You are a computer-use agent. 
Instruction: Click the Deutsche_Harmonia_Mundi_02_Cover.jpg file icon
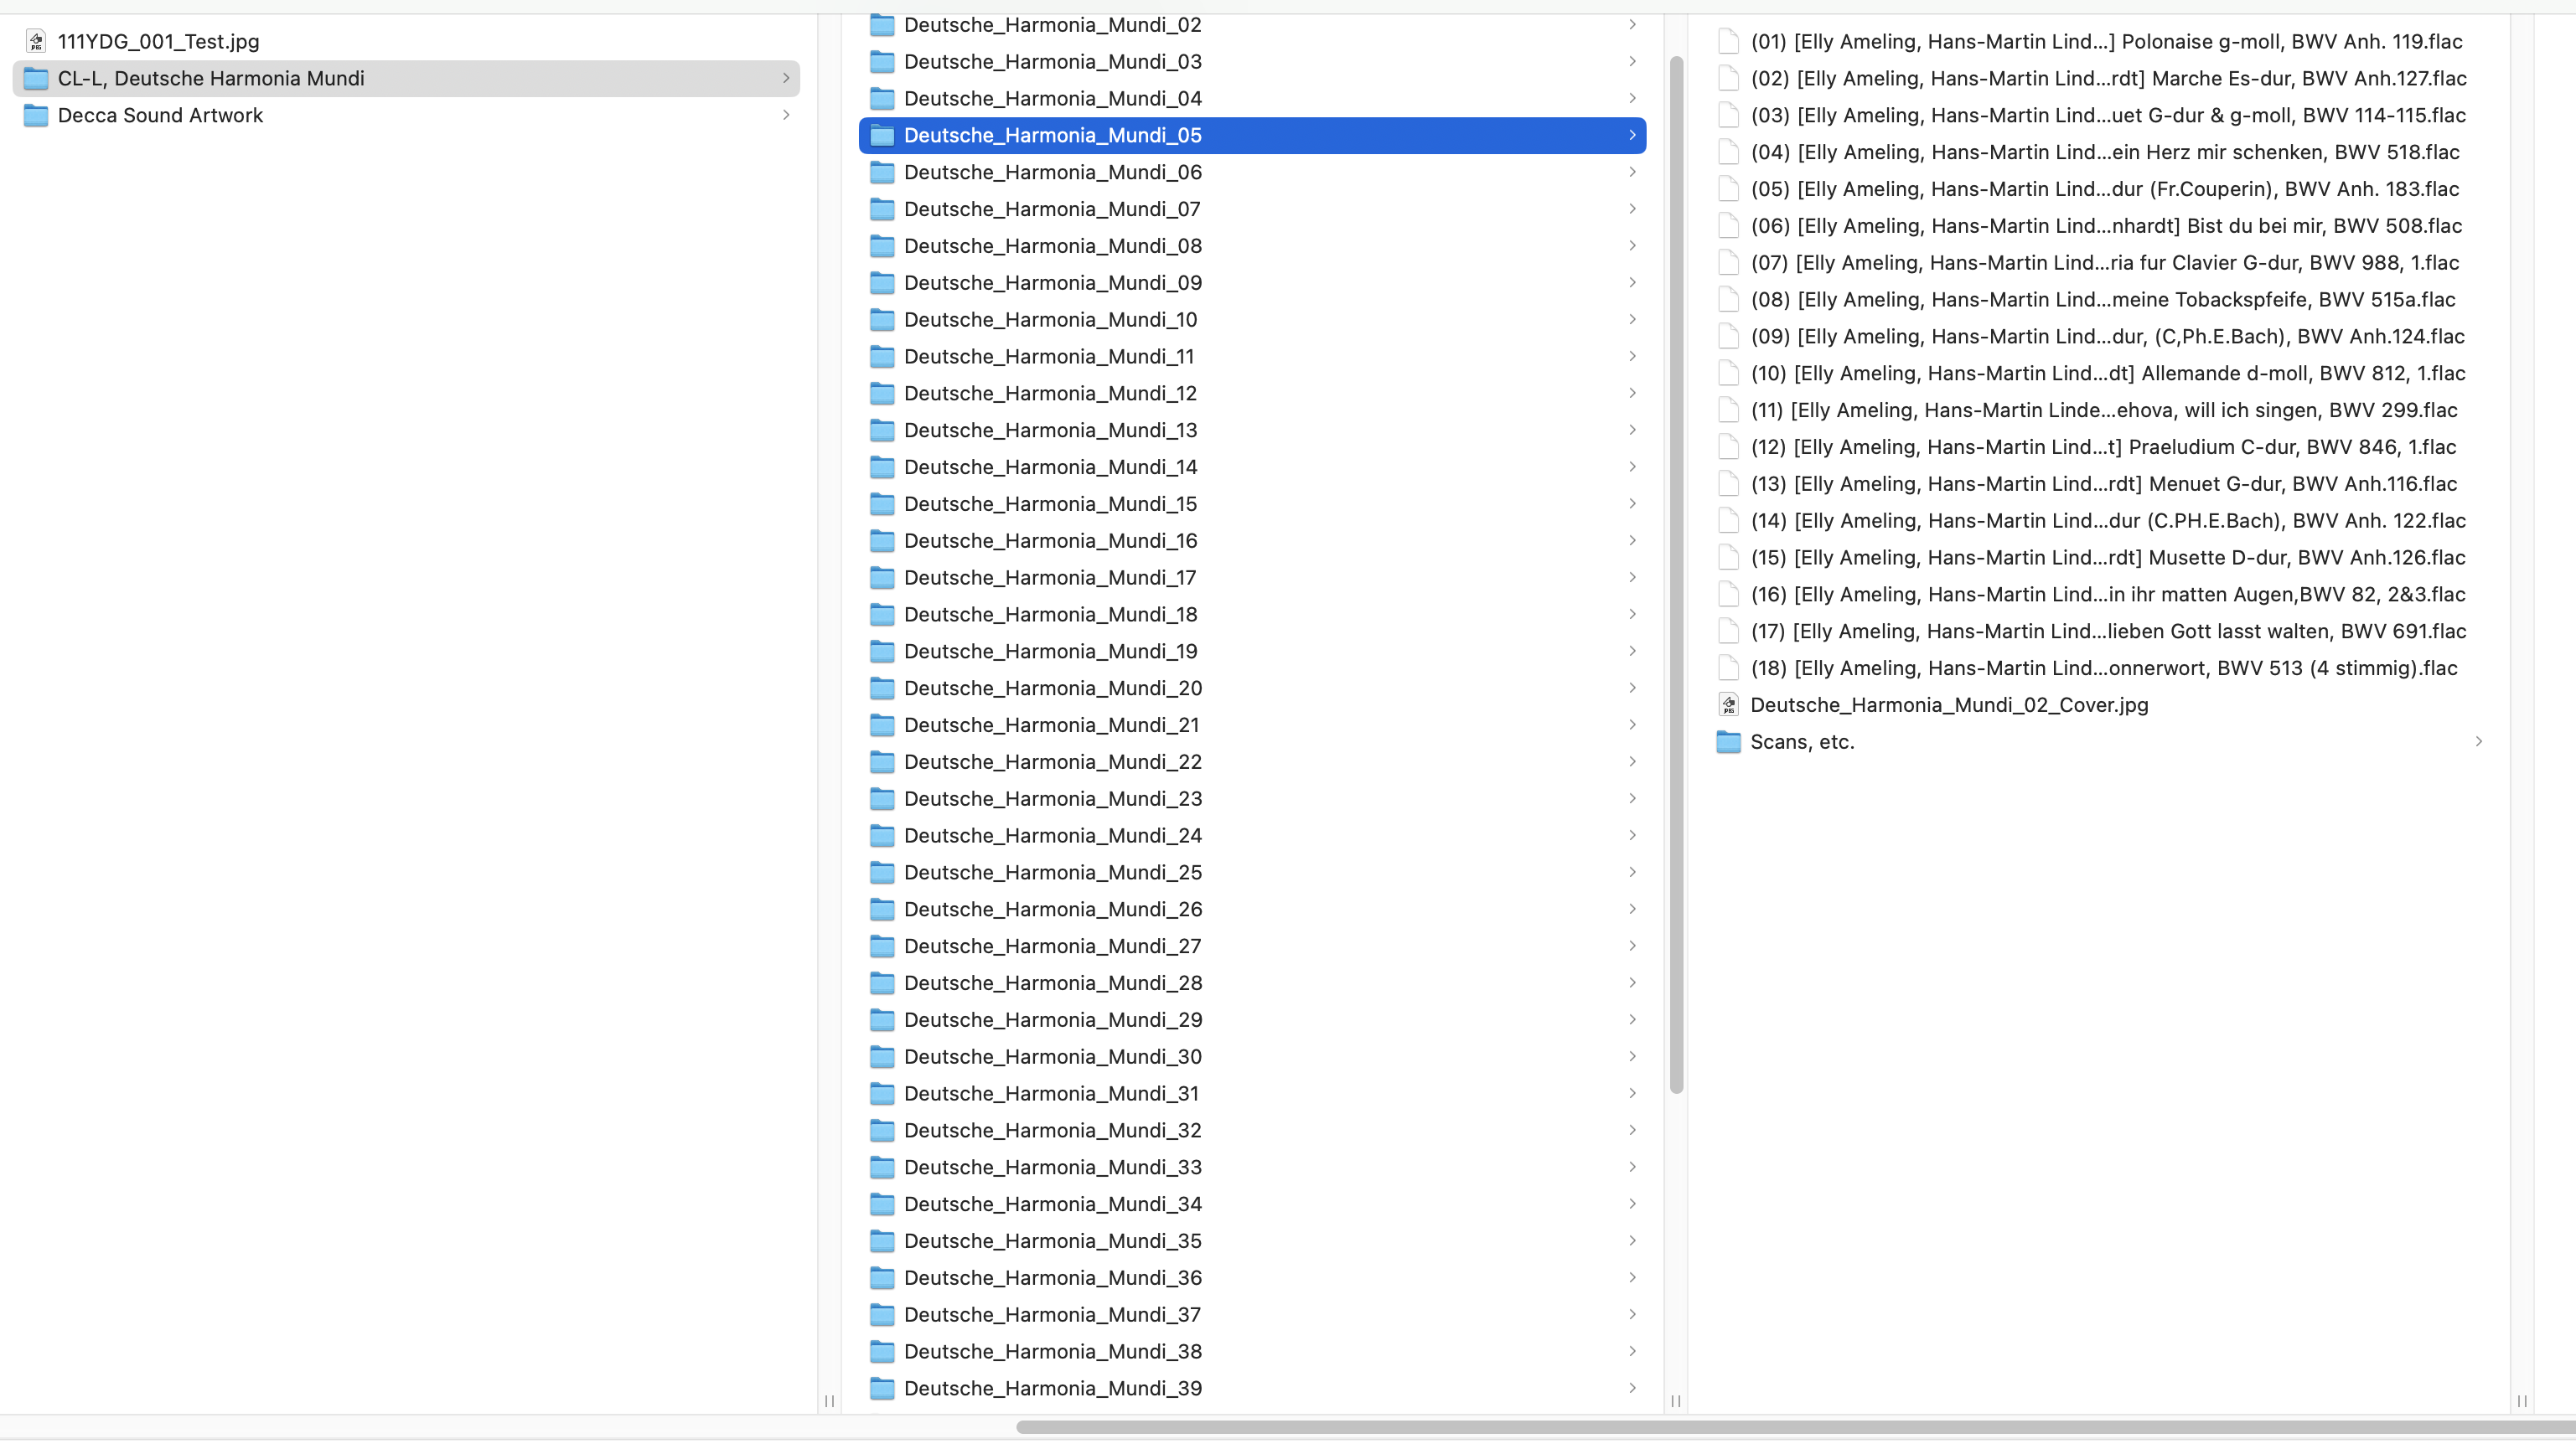pyautogui.click(x=1728, y=704)
